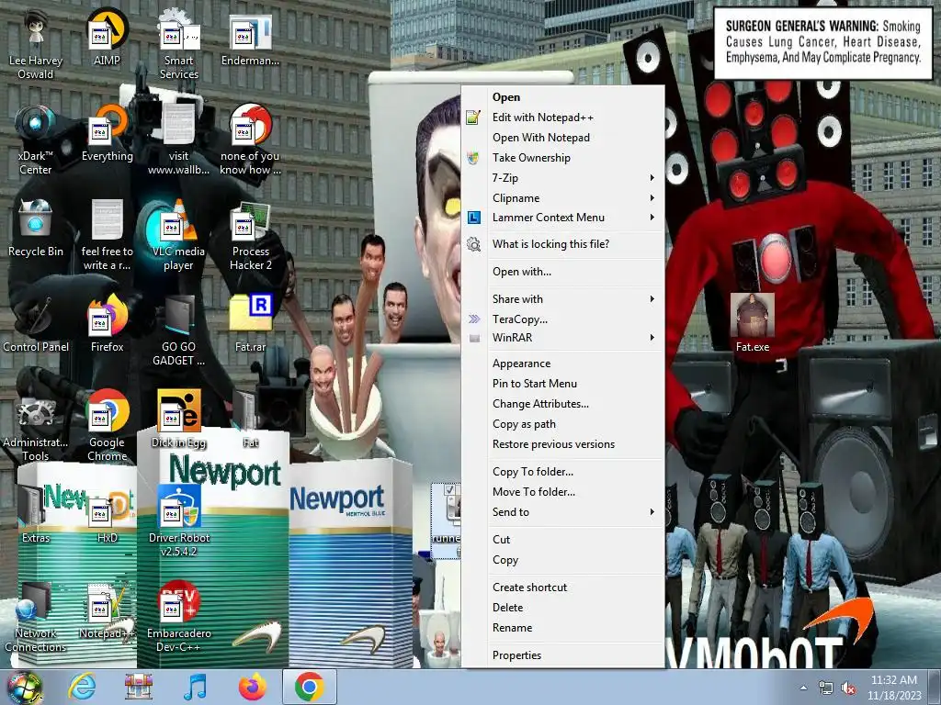941x705 pixels.
Task: Choose Cut in context menu
Action: (x=573, y=540)
